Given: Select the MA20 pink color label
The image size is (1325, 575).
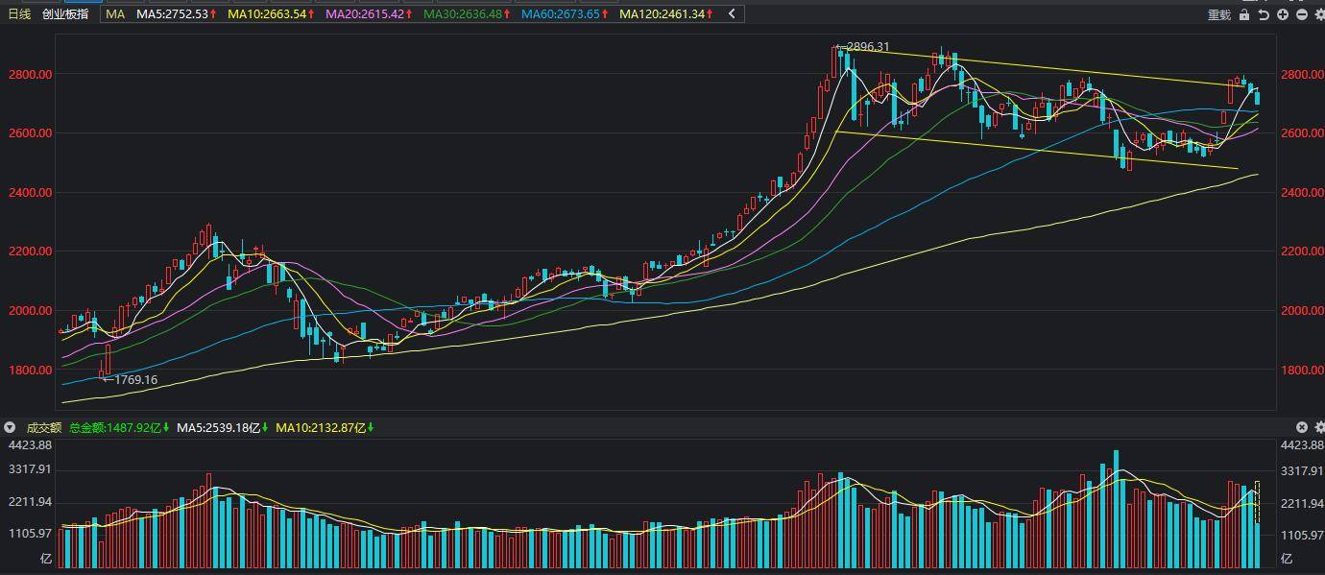Looking at the screenshot, I should pos(370,14).
